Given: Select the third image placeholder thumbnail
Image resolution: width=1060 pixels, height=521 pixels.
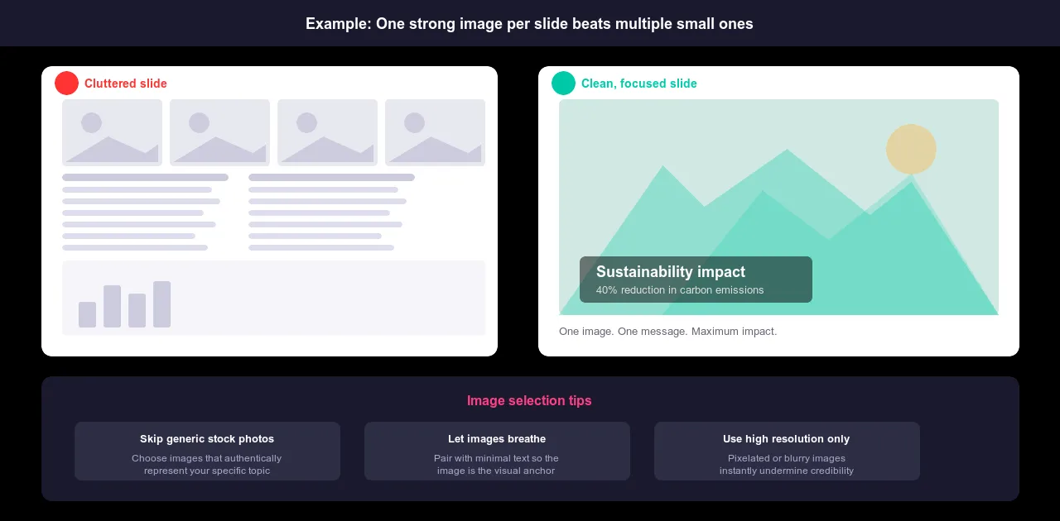Looking at the screenshot, I should click(x=327, y=132).
